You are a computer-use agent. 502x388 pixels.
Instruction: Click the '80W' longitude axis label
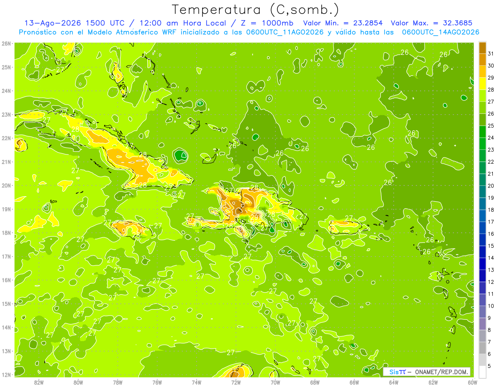point(78,382)
